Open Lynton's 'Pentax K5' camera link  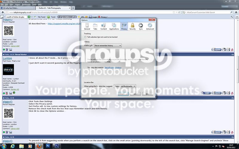tap(15, 89)
